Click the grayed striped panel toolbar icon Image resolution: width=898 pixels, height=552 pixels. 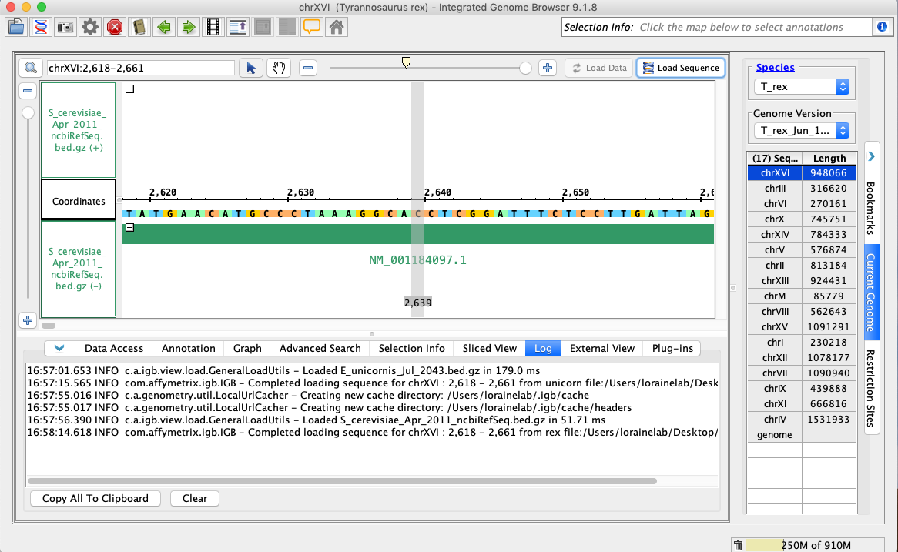tap(287, 27)
